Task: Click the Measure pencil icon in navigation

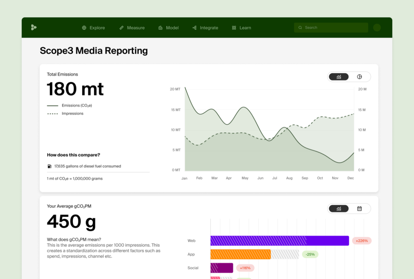Action: tap(122, 28)
